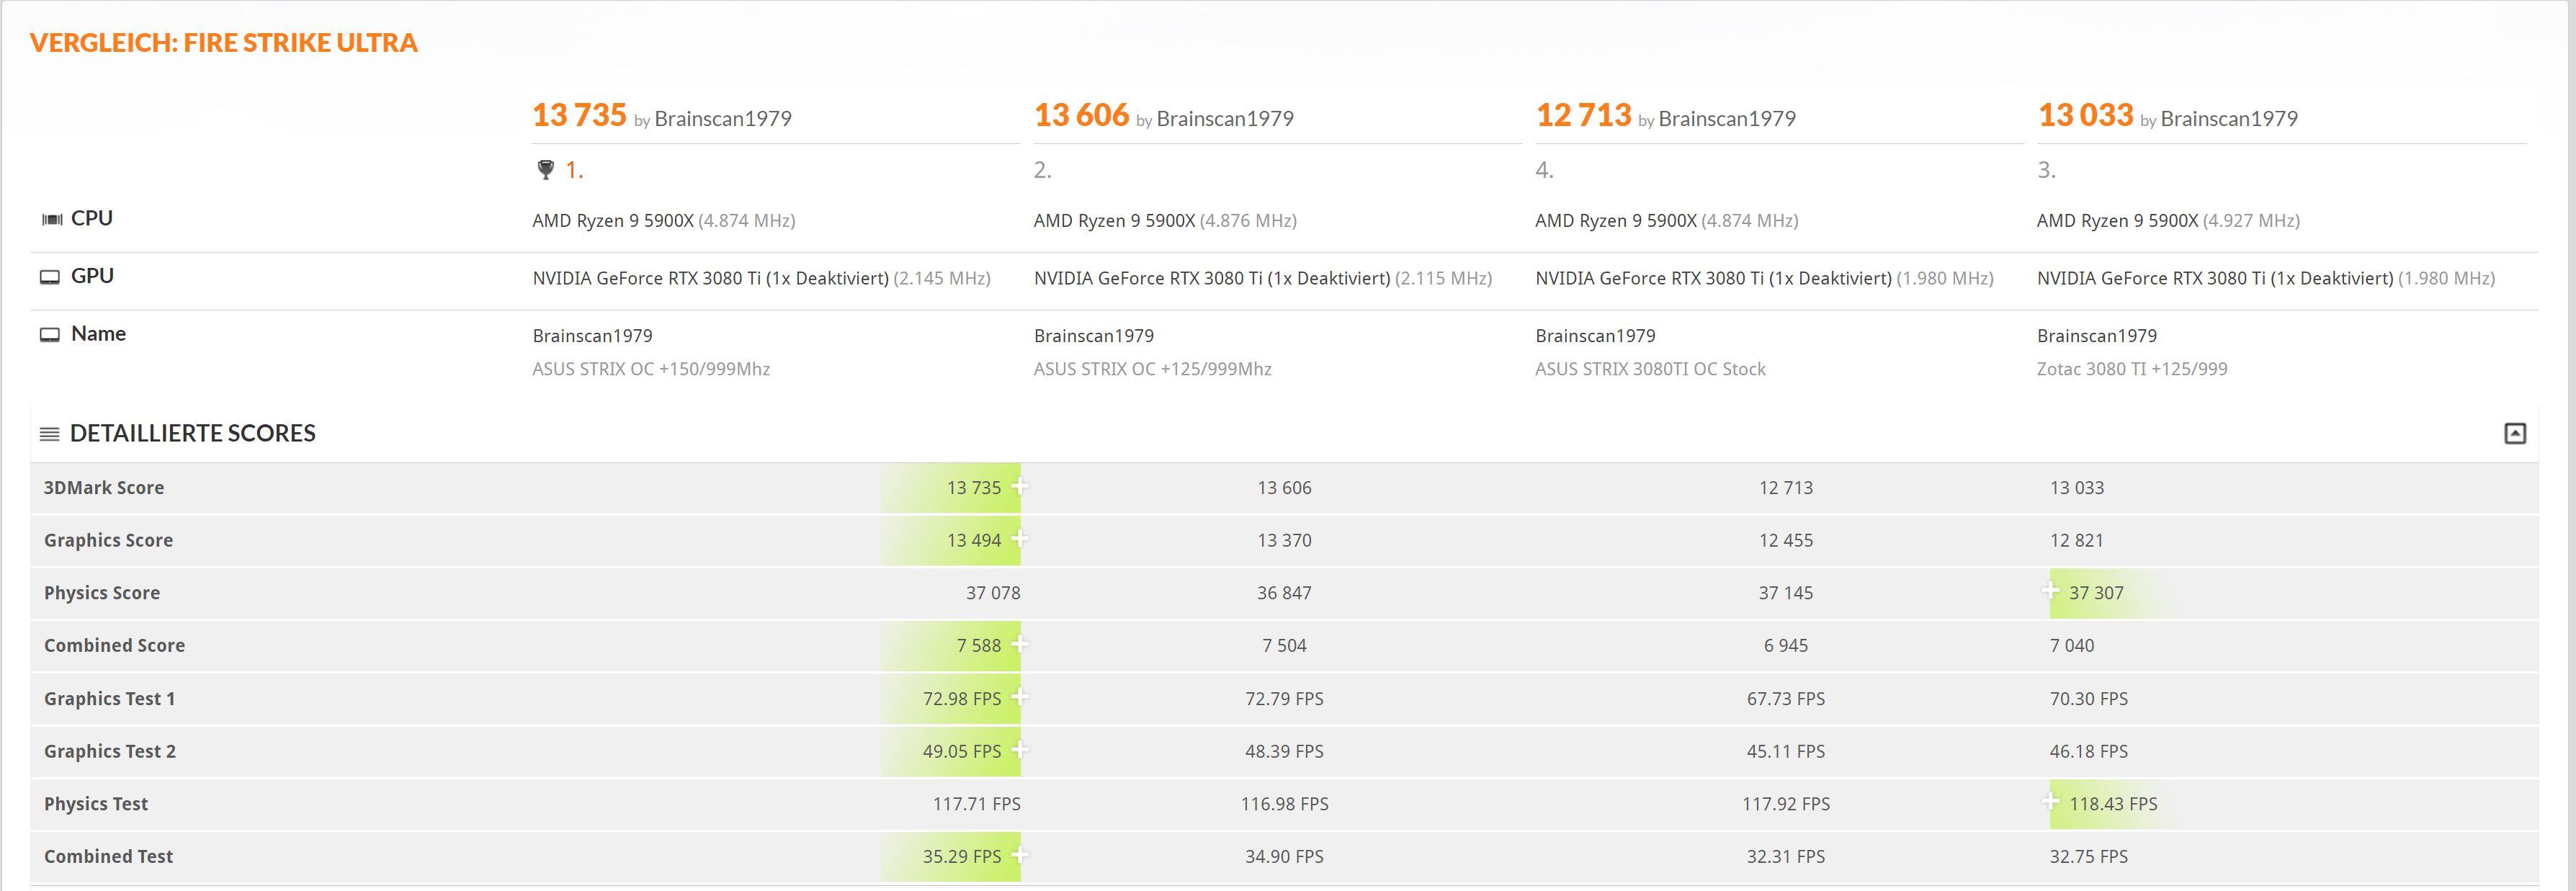Click the GPU entry showing 2.115 MHz
Viewport: 2576px width, 891px height.
(1263, 279)
